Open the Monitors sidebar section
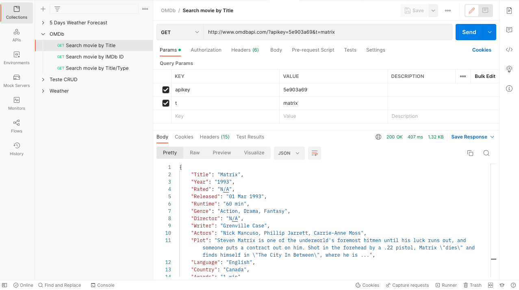 pos(17,104)
